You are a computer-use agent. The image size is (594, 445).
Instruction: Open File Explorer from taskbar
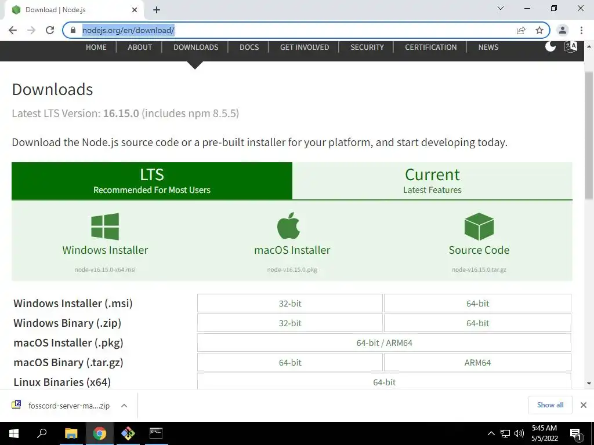[71, 433]
